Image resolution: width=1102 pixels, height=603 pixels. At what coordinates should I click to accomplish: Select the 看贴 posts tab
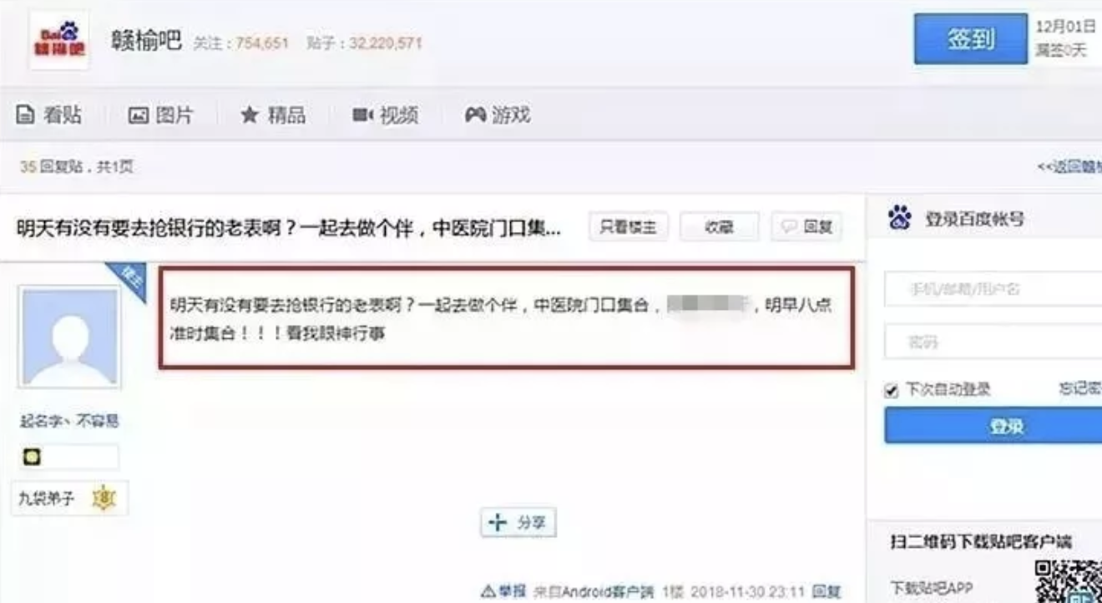point(49,115)
